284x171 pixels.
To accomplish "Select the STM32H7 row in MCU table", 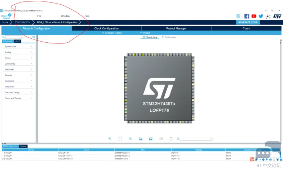I will tap(141, 158).
